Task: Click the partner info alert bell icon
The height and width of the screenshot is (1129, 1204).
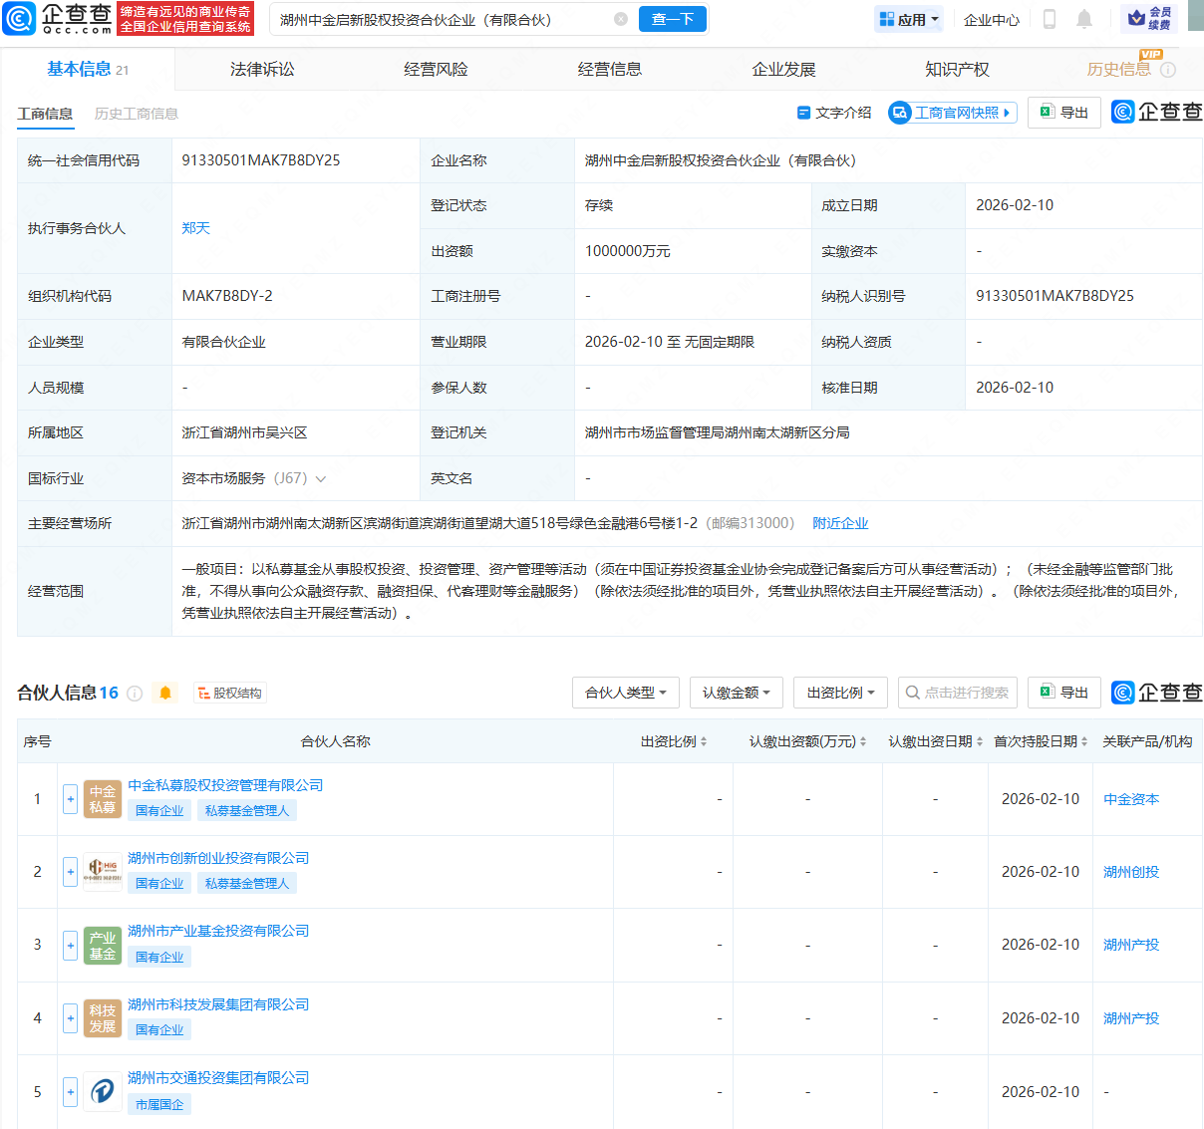Action: point(165,693)
